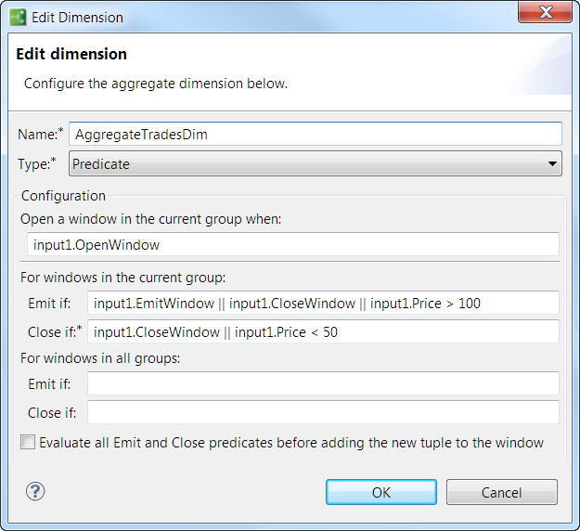
Task: Select the current group Close if field
Action: point(323,332)
